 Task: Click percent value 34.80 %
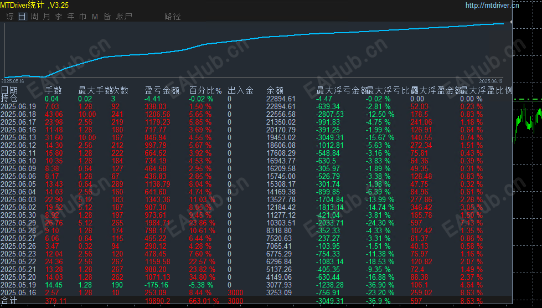tap(202, 277)
